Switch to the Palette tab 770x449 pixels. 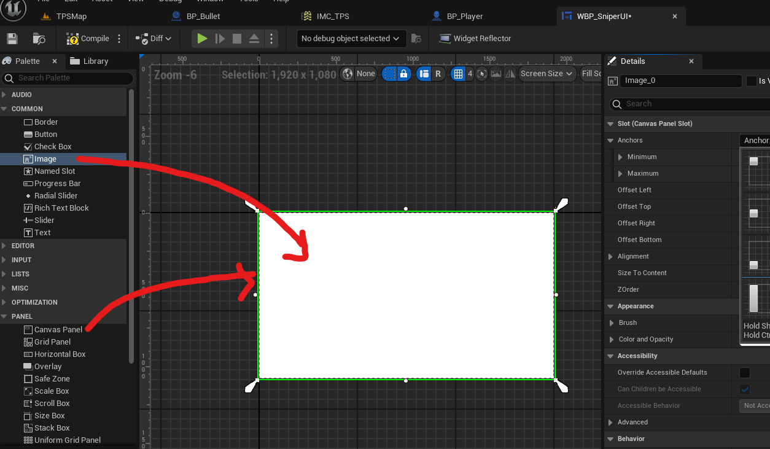tap(28, 61)
